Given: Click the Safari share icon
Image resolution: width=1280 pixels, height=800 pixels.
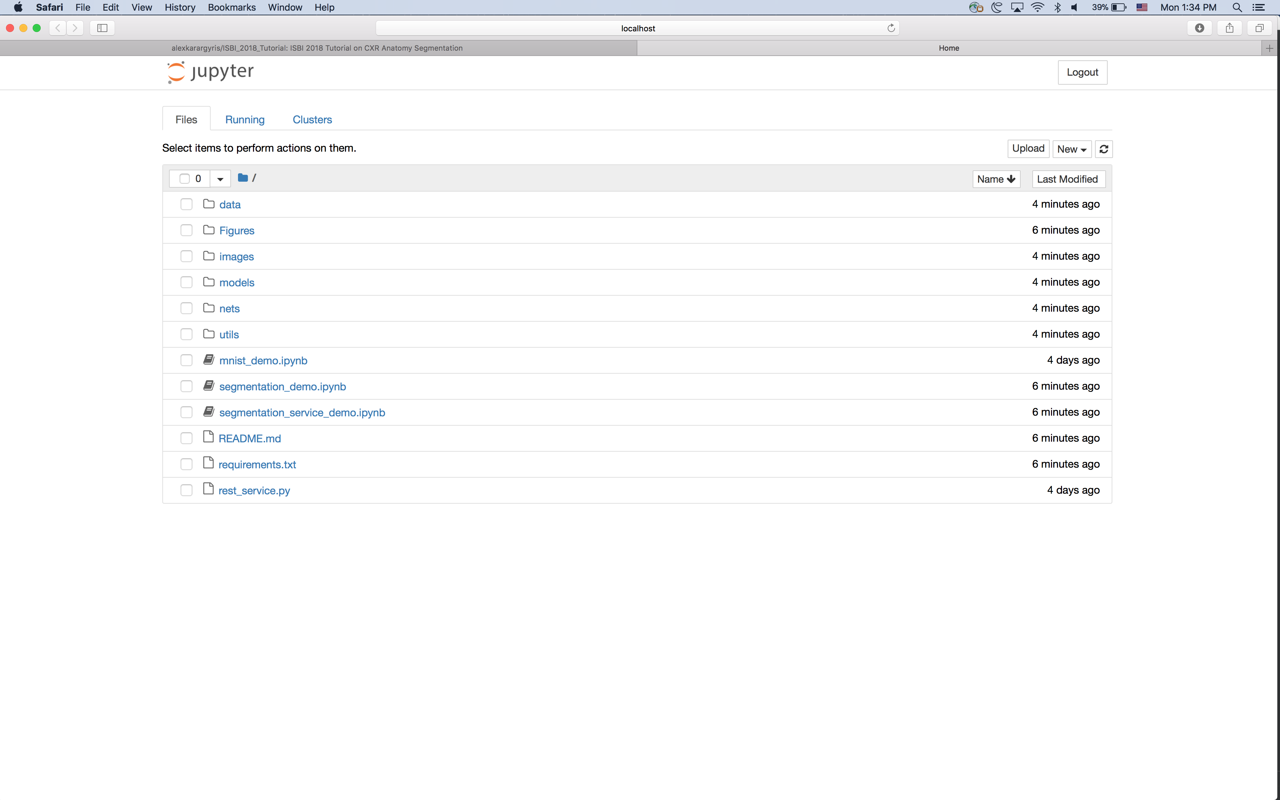Looking at the screenshot, I should [1229, 28].
